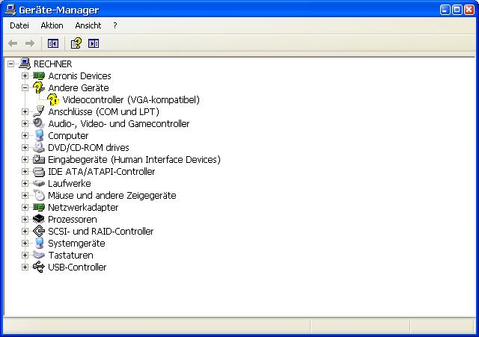Open the Aktion menu
The image size is (479, 337).
pyautogui.click(x=52, y=25)
